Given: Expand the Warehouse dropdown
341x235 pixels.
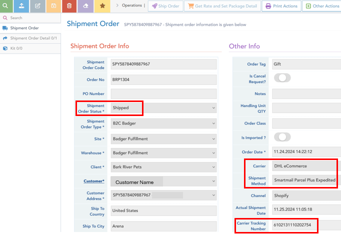Looking at the screenshot, I should [163, 153].
